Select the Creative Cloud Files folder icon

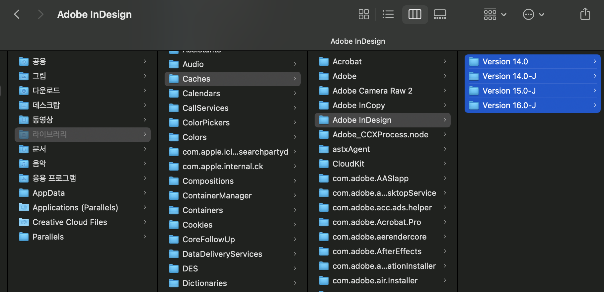(24, 222)
